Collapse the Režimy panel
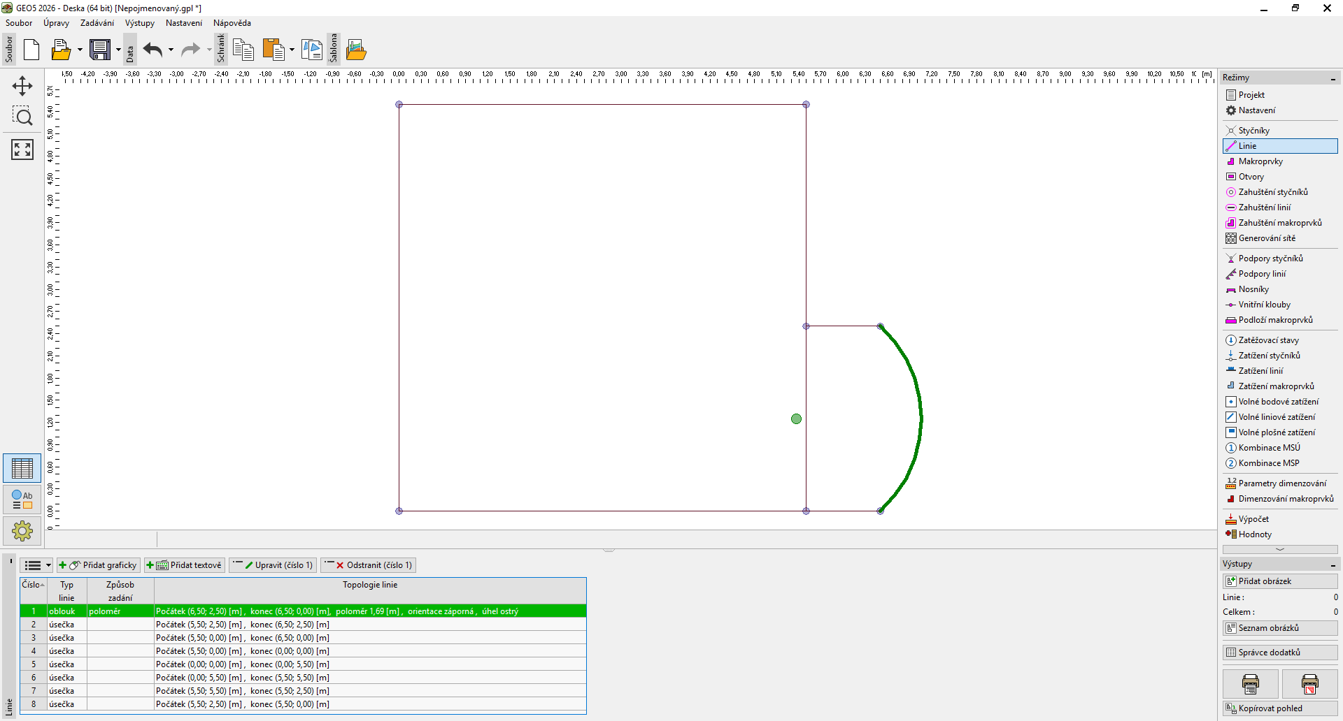 (1333, 78)
